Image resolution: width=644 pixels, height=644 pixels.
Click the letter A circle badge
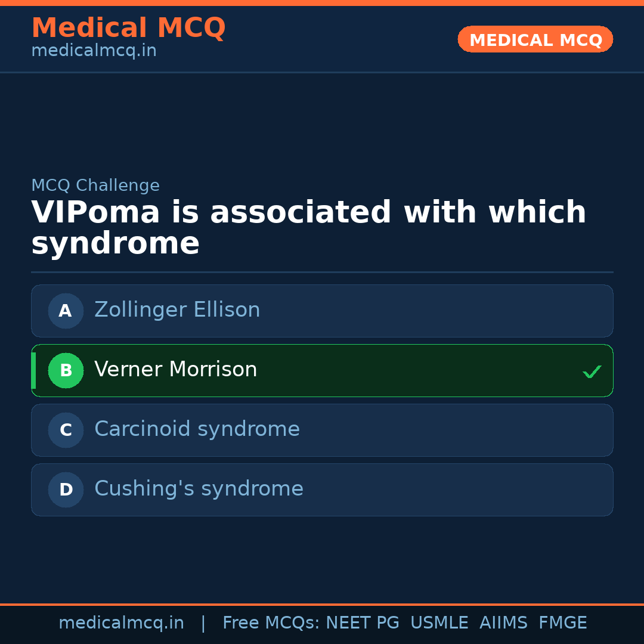pos(66,311)
